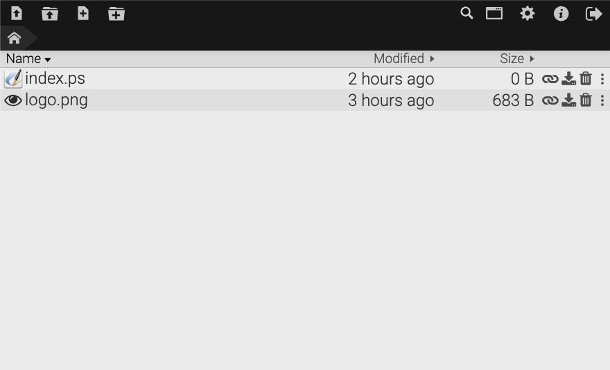The height and width of the screenshot is (370, 610).
Task: Click the window view icon in toolbar
Action: point(494,13)
